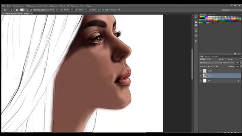Lock transparent pixels icon
Screen dimensions: 242x136
208,66
